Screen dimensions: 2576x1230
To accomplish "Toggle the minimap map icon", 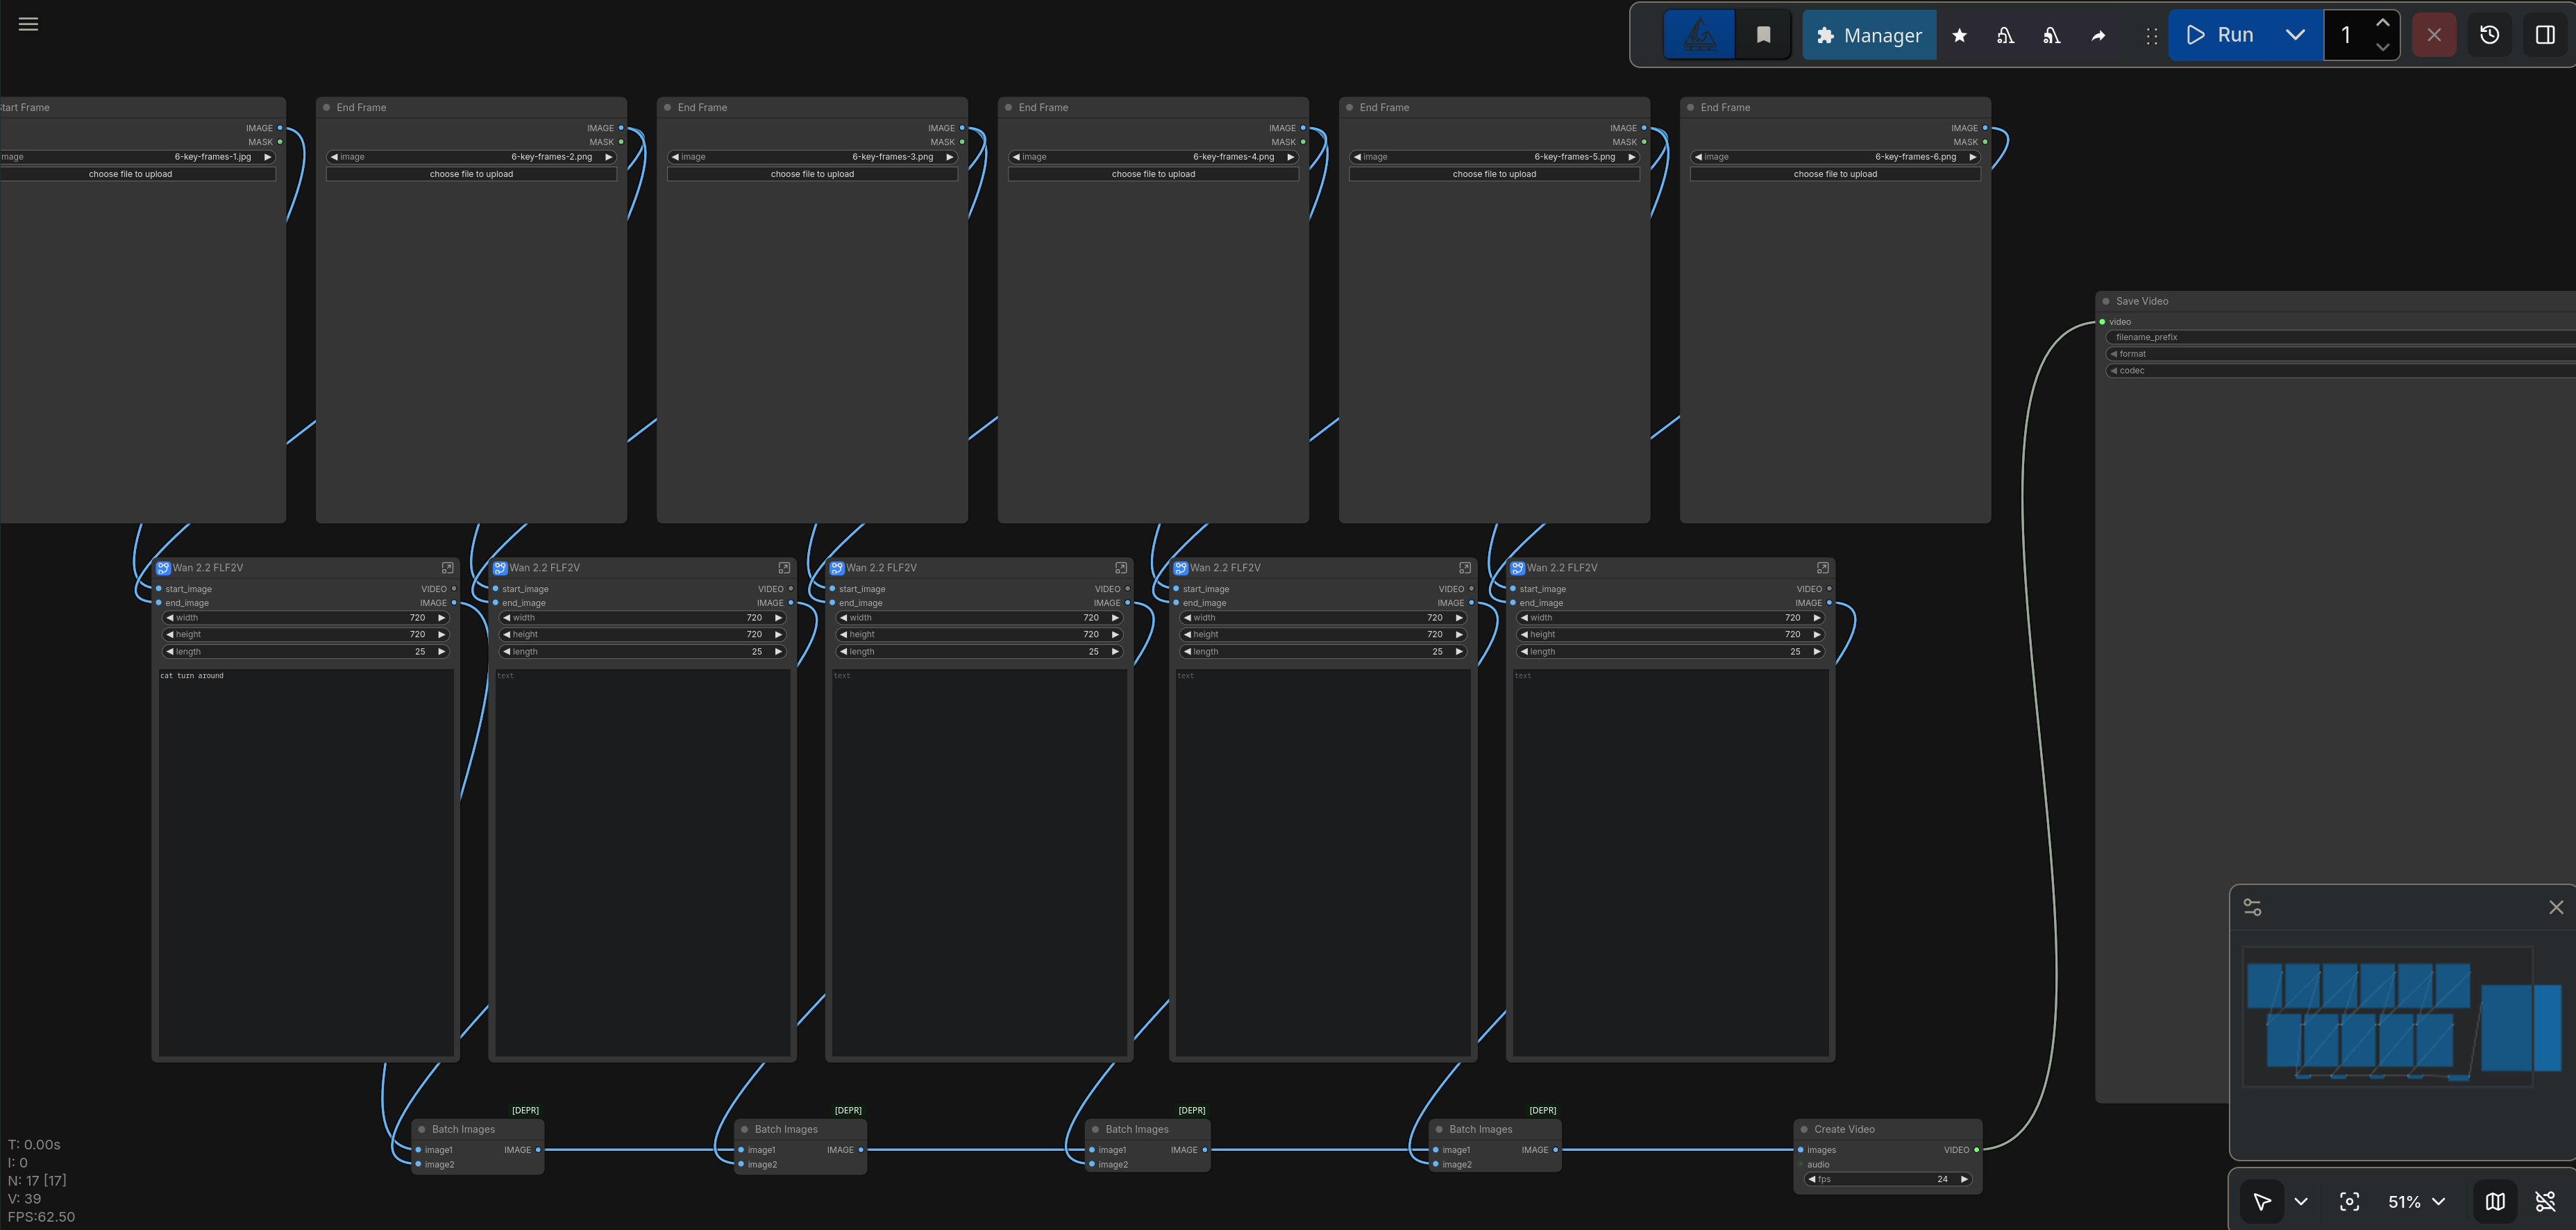I will [x=2495, y=1201].
